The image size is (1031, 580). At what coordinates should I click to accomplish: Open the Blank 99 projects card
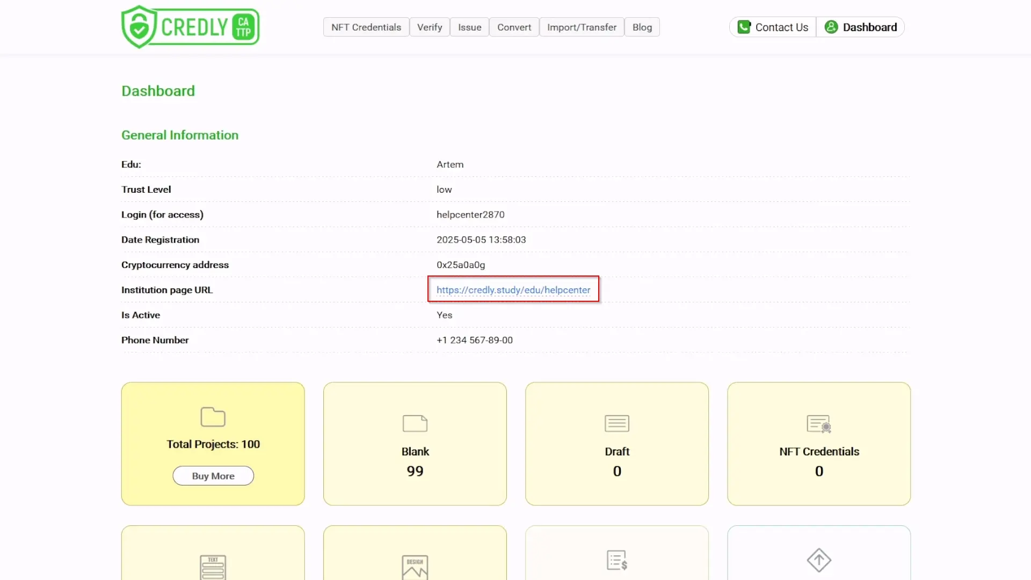coord(415,444)
